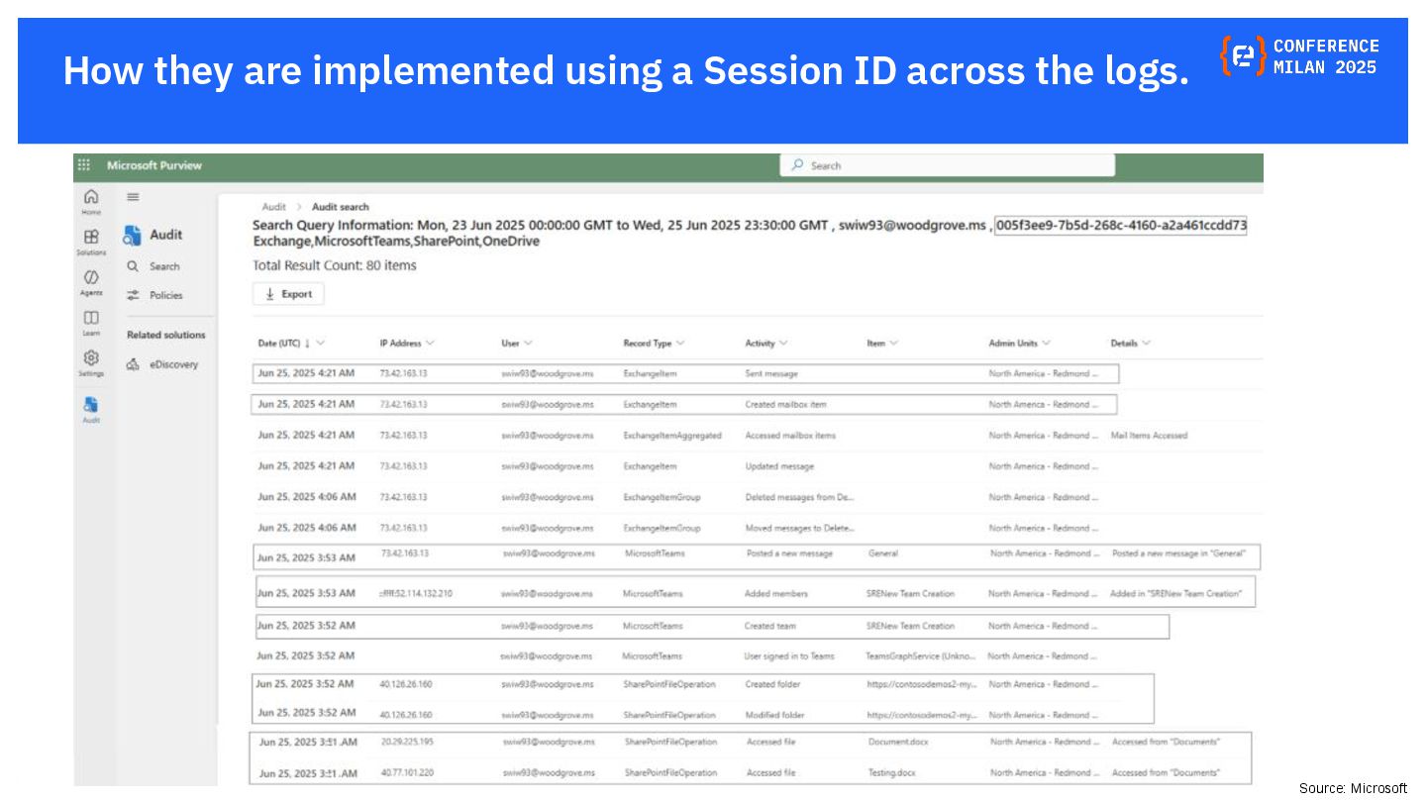Image resolution: width=1426 pixels, height=802 pixels.
Task: Open the app launcher waffle icon
Action: tap(84, 165)
